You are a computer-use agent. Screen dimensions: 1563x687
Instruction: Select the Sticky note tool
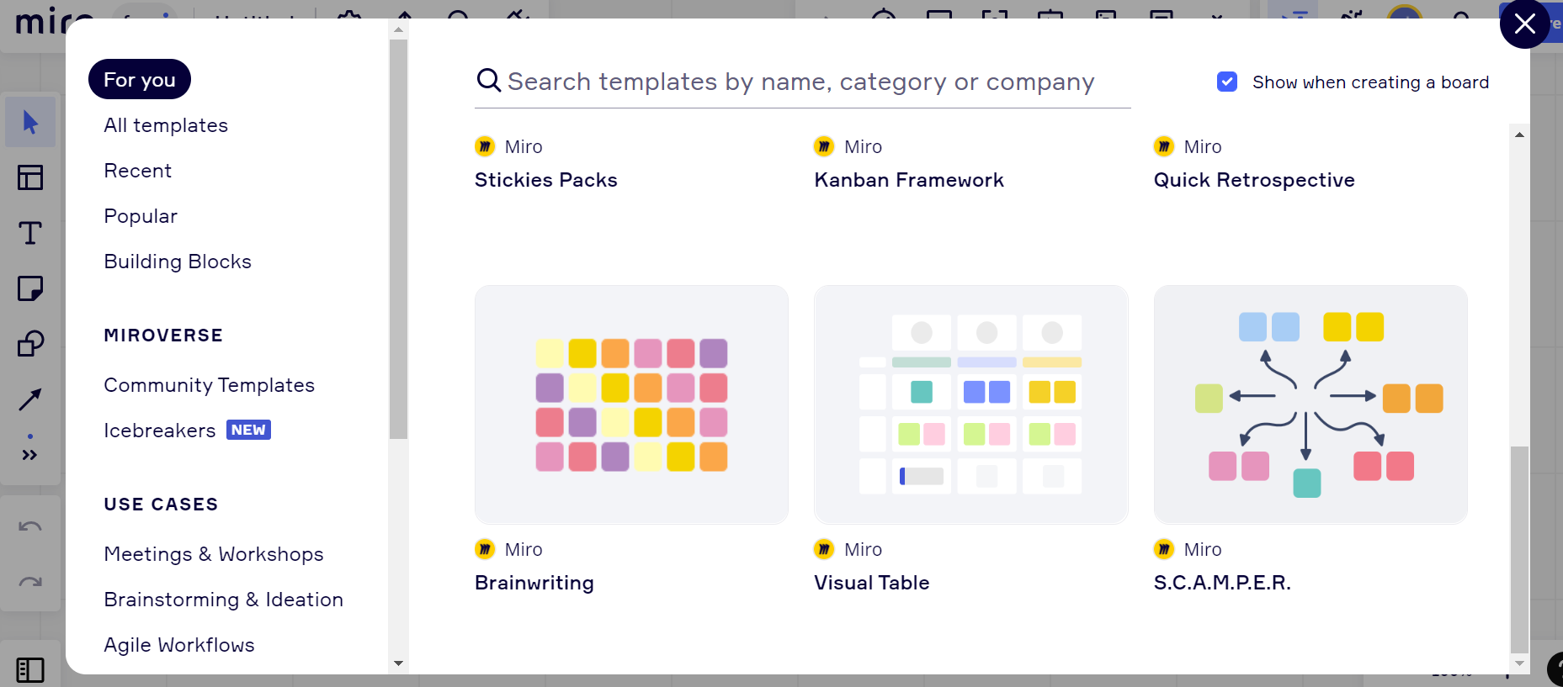(x=30, y=288)
